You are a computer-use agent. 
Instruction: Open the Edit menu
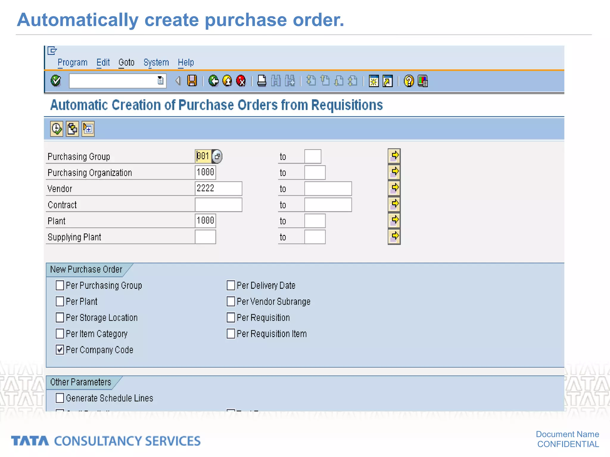pos(103,62)
